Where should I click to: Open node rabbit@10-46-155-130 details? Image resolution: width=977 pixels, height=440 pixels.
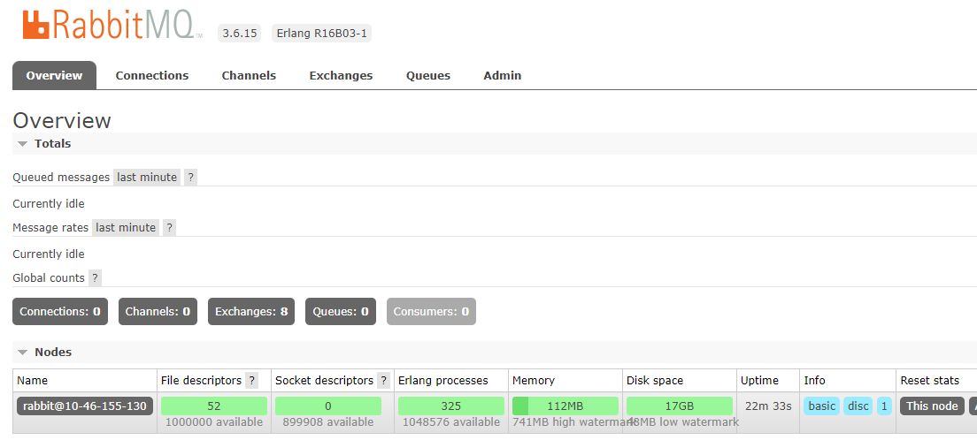coord(85,406)
